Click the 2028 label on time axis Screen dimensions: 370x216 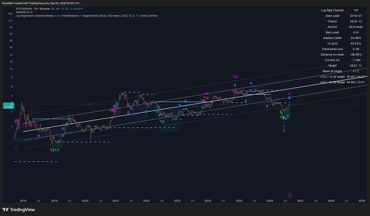click(x=331, y=201)
